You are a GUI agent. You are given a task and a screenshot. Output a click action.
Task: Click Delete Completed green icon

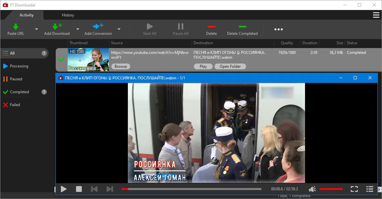tap(242, 27)
